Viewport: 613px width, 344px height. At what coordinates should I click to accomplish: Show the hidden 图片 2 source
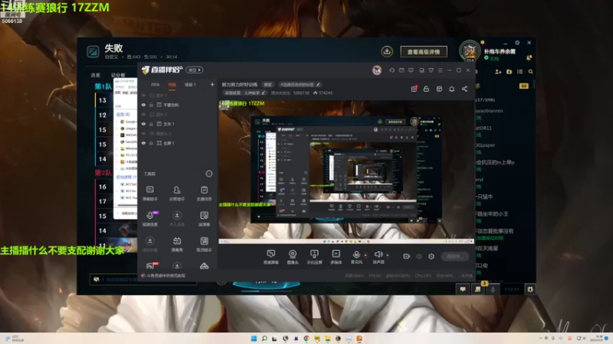pyautogui.click(x=143, y=115)
